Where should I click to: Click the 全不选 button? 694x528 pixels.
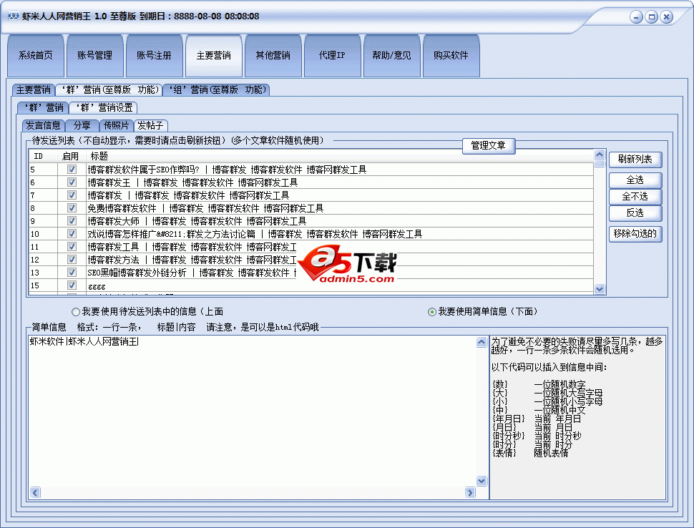(x=635, y=197)
